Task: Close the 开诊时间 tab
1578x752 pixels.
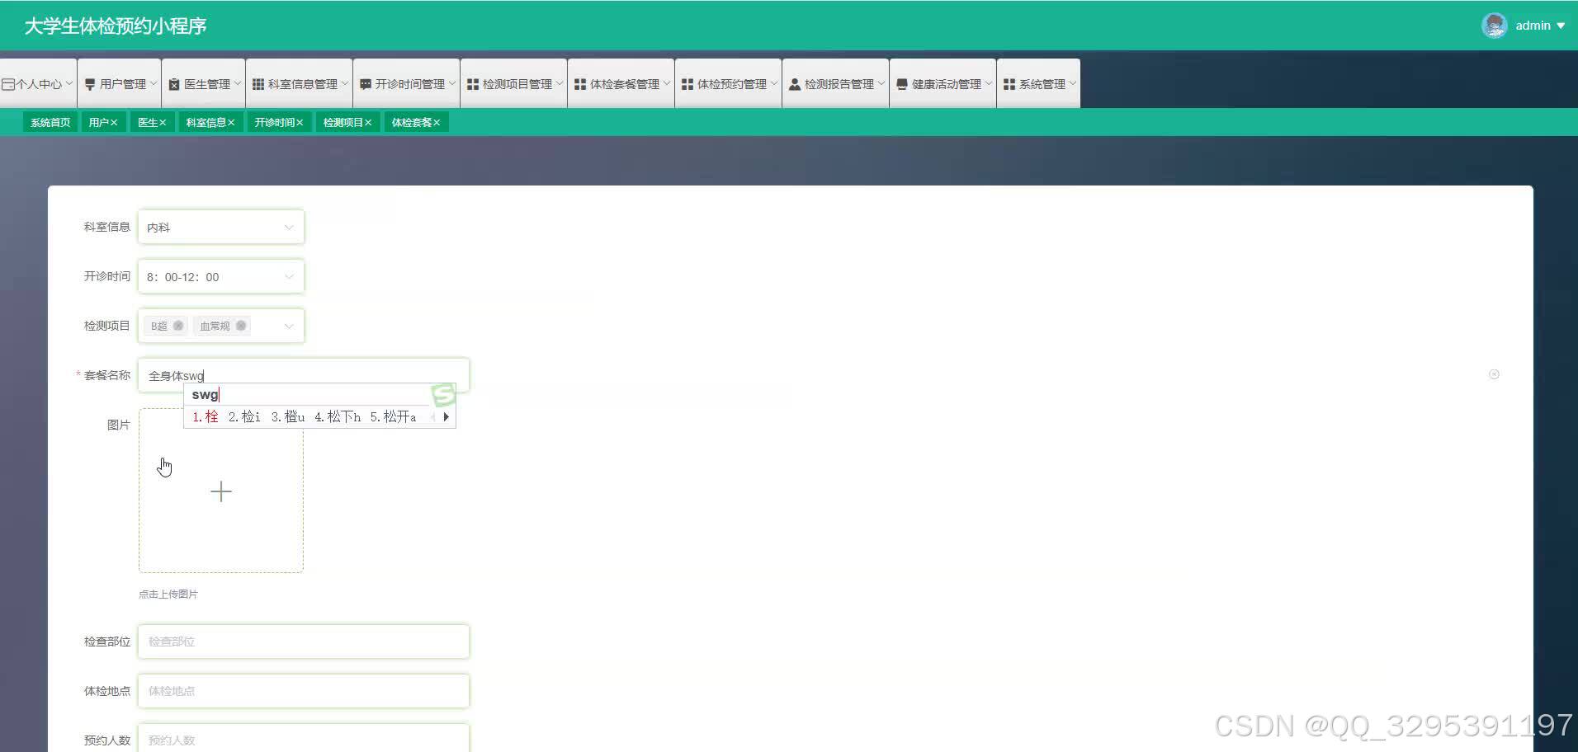Action: [300, 123]
